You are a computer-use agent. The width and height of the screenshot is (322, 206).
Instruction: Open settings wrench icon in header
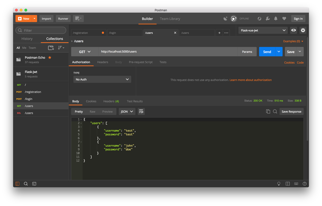coord(268,19)
